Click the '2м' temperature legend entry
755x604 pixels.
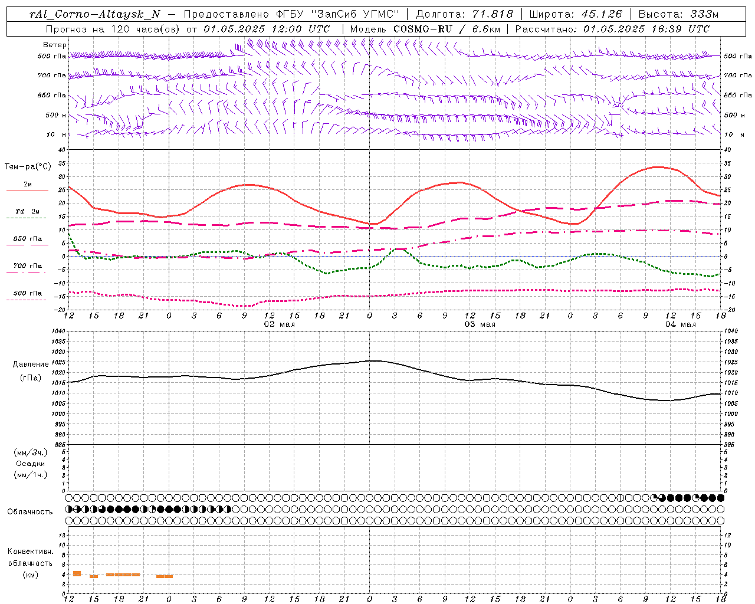point(28,184)
